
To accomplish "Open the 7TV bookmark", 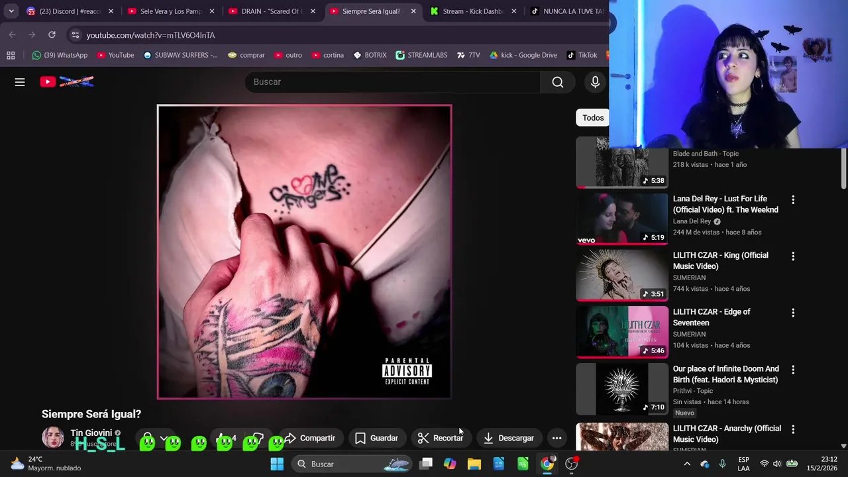I will (x=468, y=55).
